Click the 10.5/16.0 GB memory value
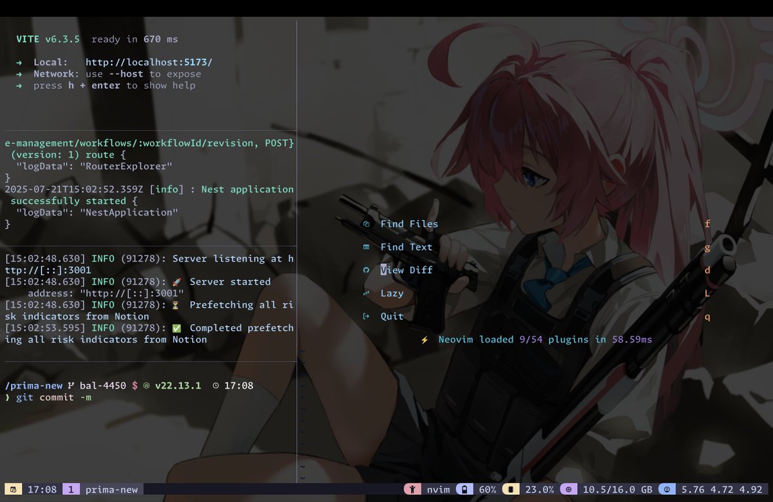Viewport: 773px width, 502px height. coord(618,490)
